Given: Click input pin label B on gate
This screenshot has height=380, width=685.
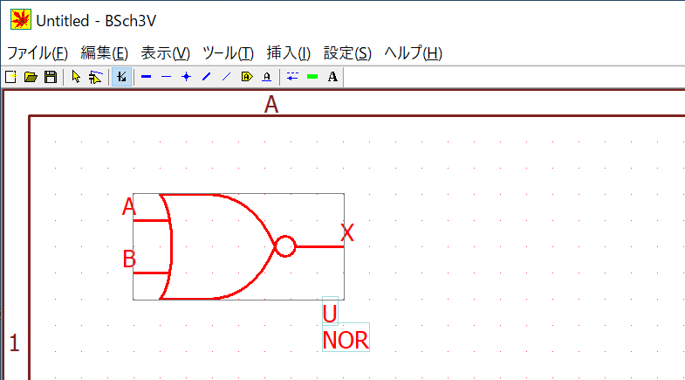Looking at the screenshot, I should point(129,259).
